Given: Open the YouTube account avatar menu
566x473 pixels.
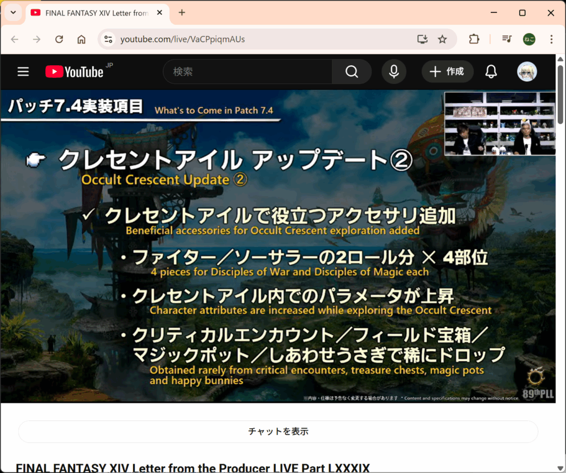Looking at the screenshot, I should [x=527, y=72].
